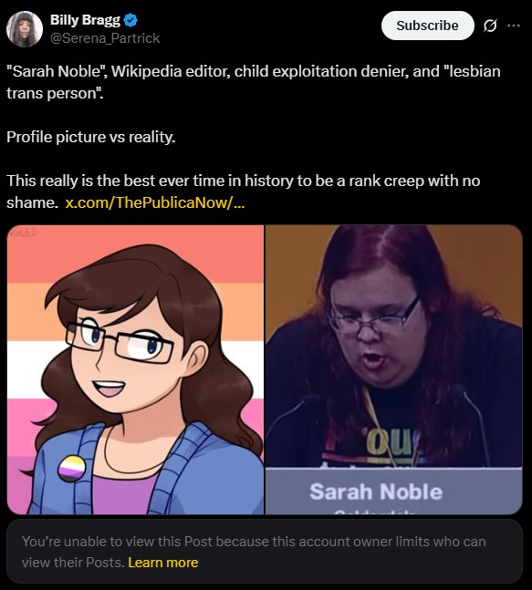The width and height of the screenshot is (532, 590).
Task: Open the three-dot more options menu
Action: pyautogui.click(x=514, y=26)
